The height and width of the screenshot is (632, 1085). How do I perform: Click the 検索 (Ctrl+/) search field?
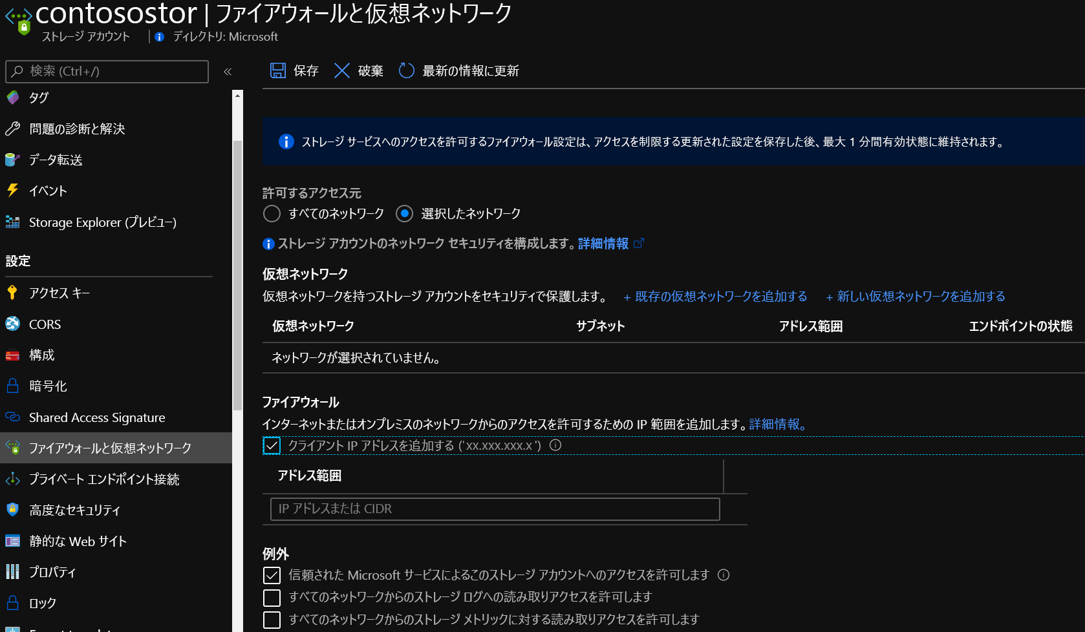pos(107,71)
